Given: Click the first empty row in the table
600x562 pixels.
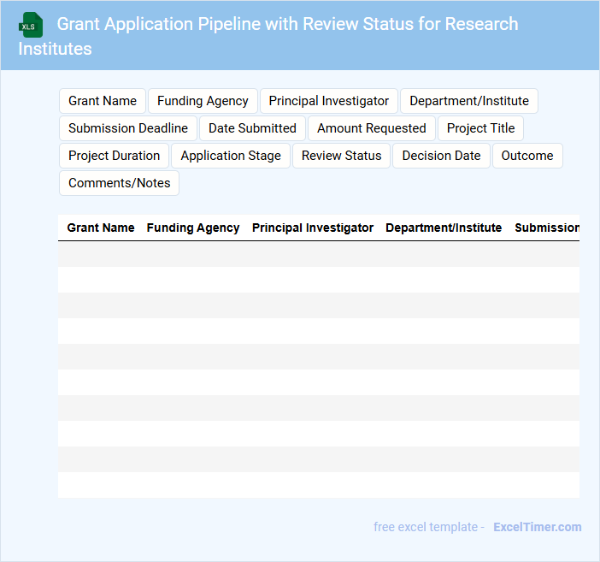Looking at the screenshot, I should [318, 254].
